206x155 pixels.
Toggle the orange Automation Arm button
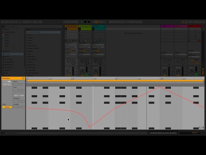tap(96, 22)
